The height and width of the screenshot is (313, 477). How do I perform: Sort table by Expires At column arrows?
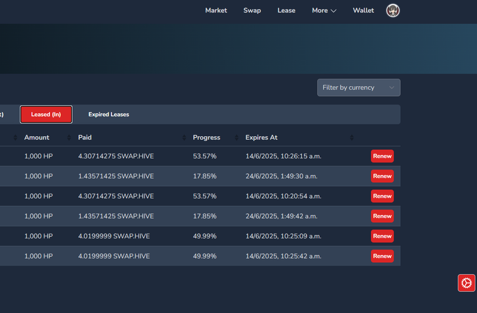tap(352, 138)
